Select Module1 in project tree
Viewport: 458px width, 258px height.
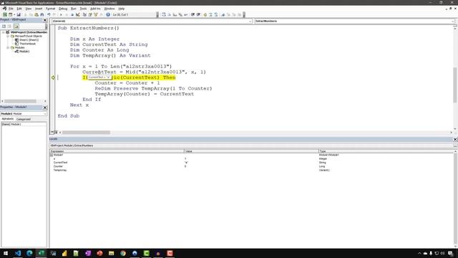click(24, 51)
